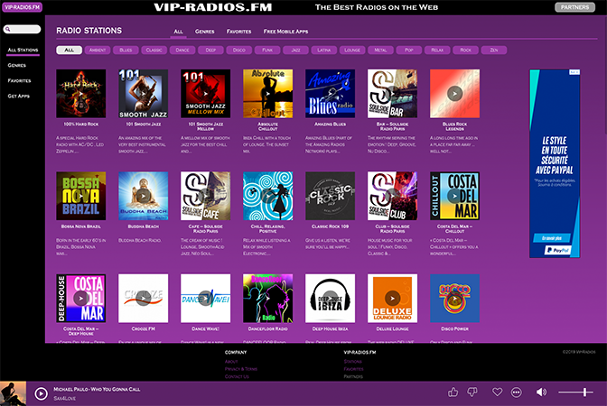Play 101 Smooth Jazz Mellow Mix station

206,94
